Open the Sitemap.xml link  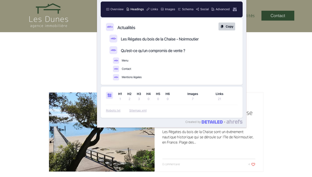tap(138, 111)
